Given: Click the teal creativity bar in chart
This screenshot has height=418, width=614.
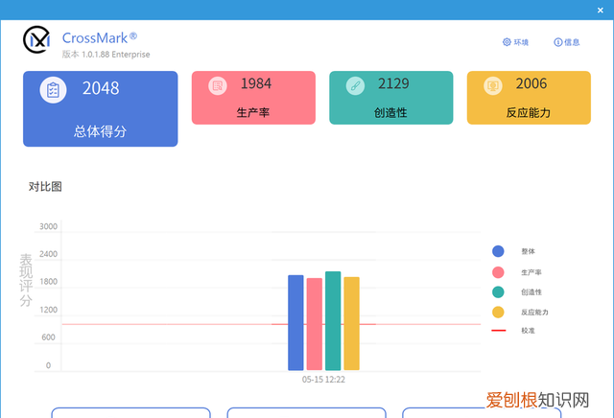Looking at the screenshot, I should pyautogui.click(x=333, y=320).
